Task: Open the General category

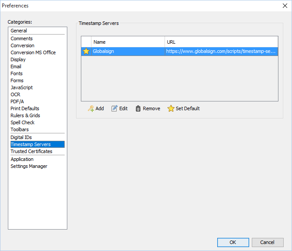Action: 19,31
